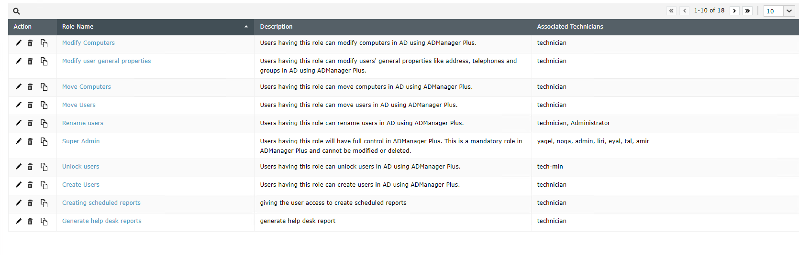Click the Associated Technicians column header
799x255 pixels.
coord(570,27)
